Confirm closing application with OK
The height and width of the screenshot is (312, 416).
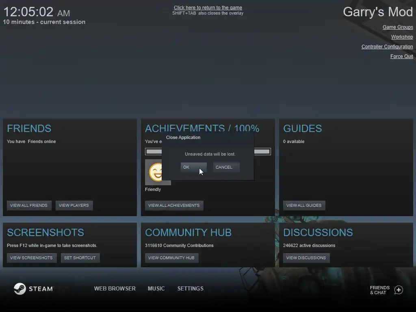[193, 167]
